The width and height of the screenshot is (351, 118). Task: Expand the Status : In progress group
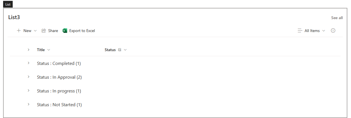click(28, 90)
